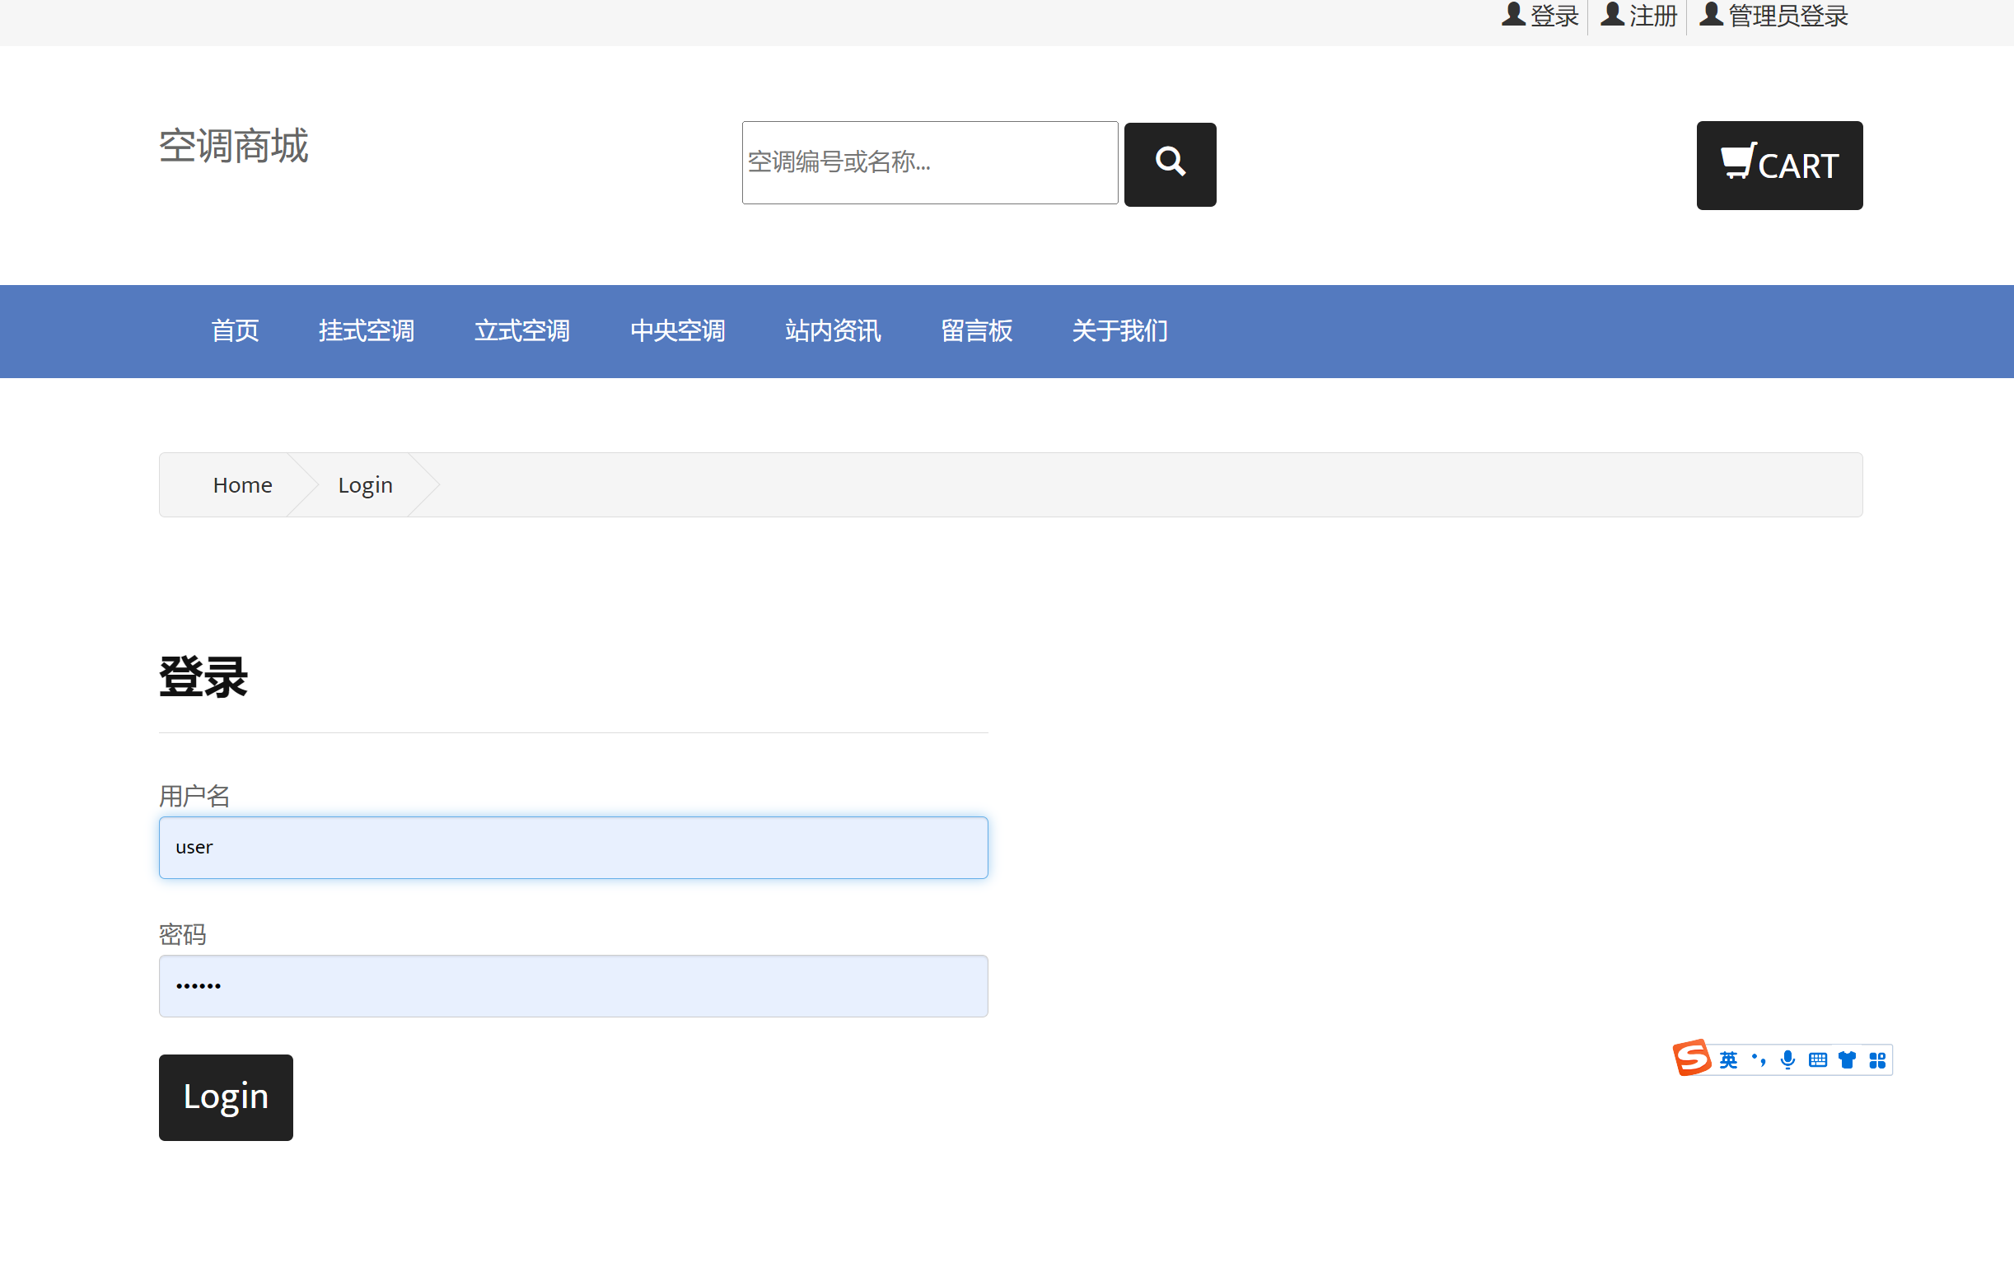The height and width of the screenshot is (1286, 2014).
Task: Open the 挂式空调 category menu
Action: [x=367, y=331]
